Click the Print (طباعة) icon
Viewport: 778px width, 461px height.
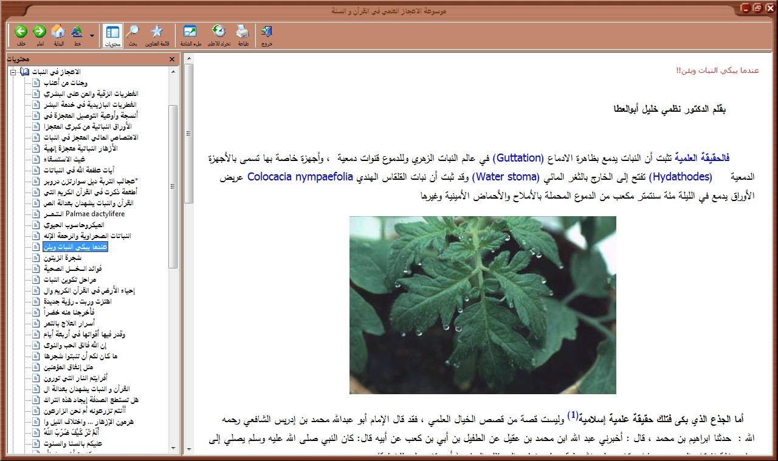tap(242, 32)
